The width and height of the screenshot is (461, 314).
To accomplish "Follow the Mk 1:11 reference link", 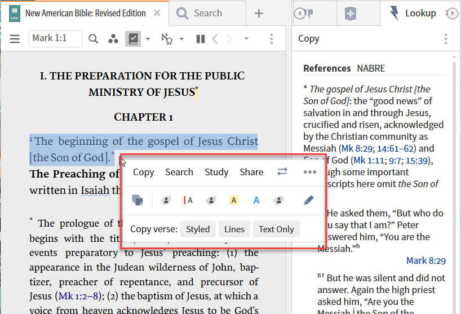I will [x=370, y=161].
